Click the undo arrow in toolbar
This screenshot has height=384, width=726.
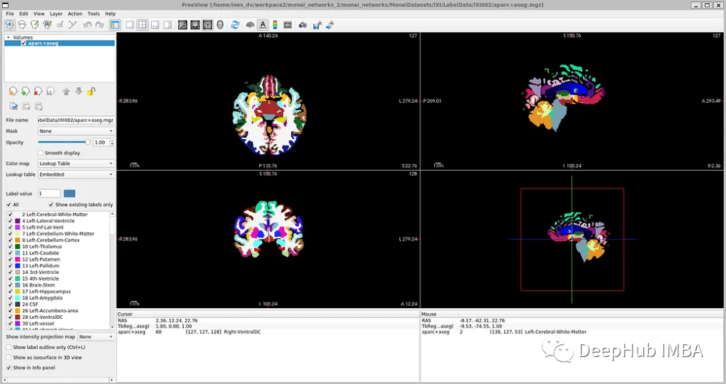(x=87, y=25)
